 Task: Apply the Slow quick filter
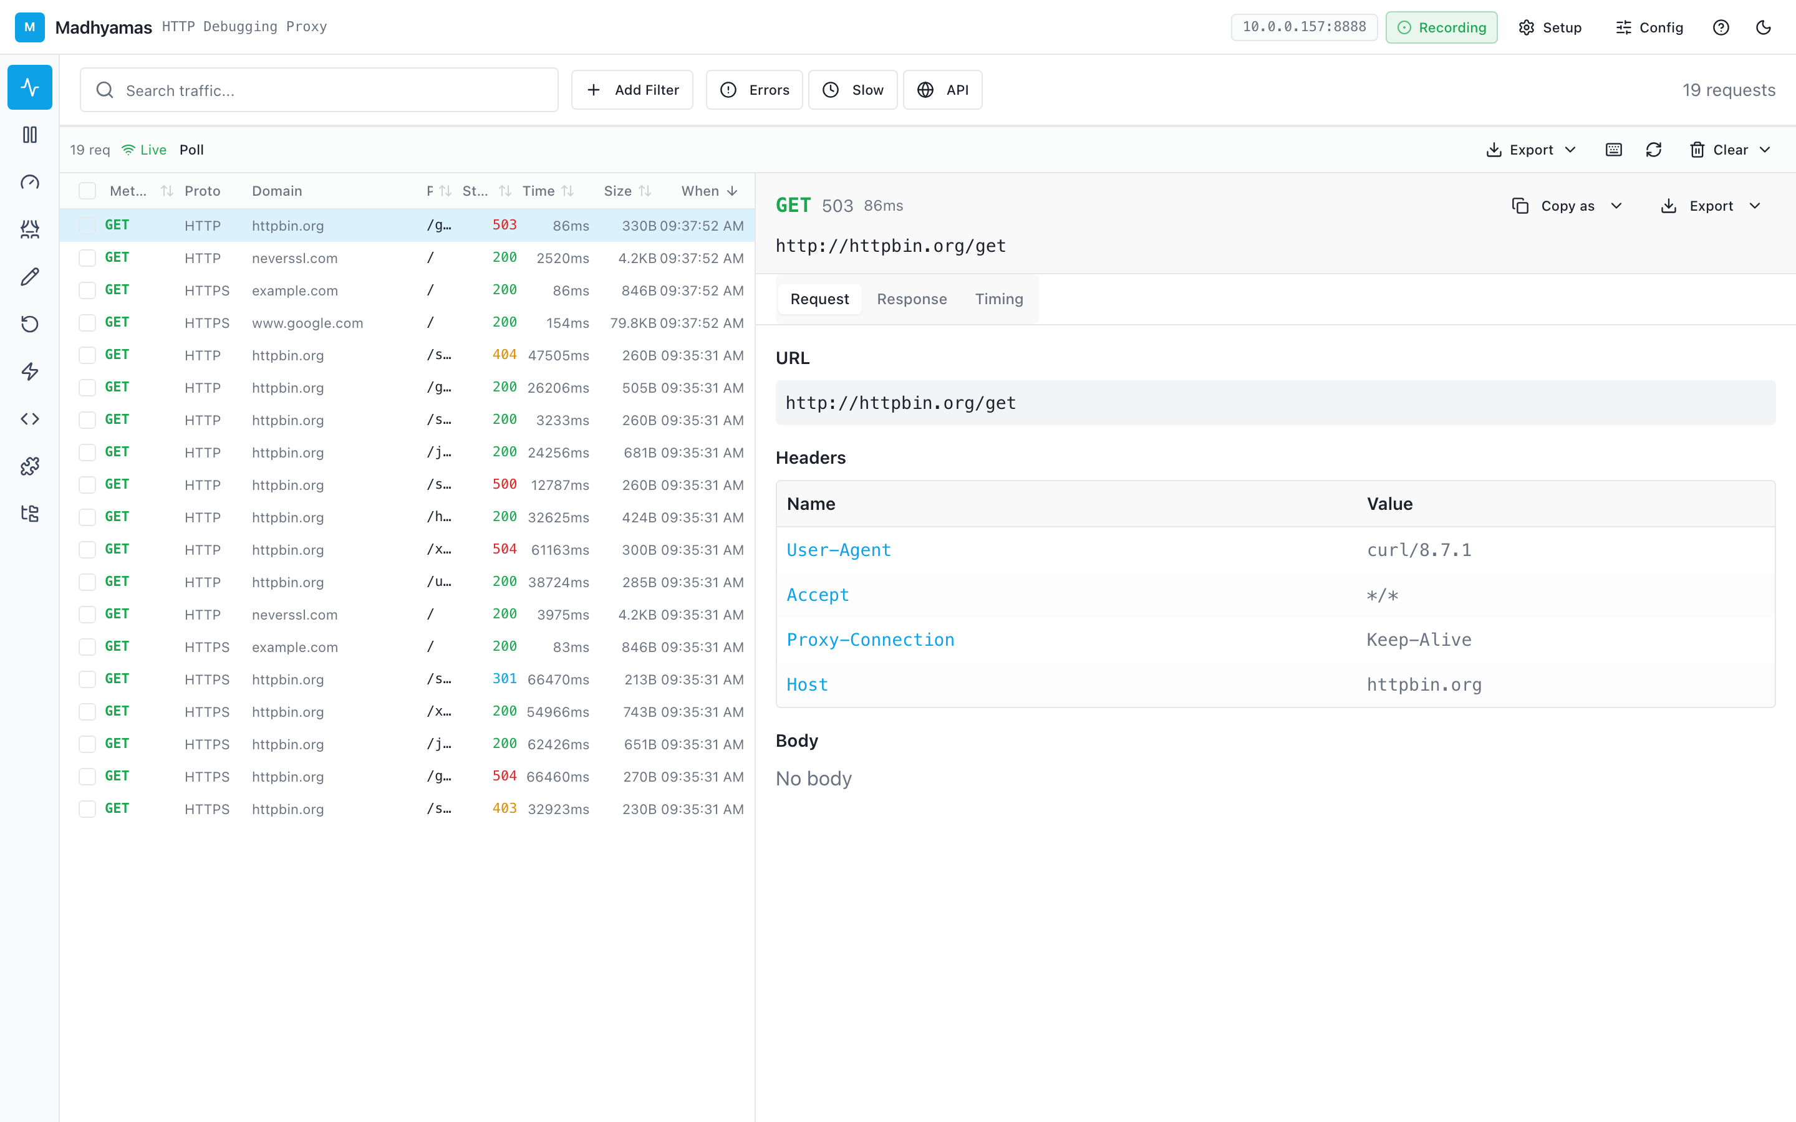click(x=852, y=90)
